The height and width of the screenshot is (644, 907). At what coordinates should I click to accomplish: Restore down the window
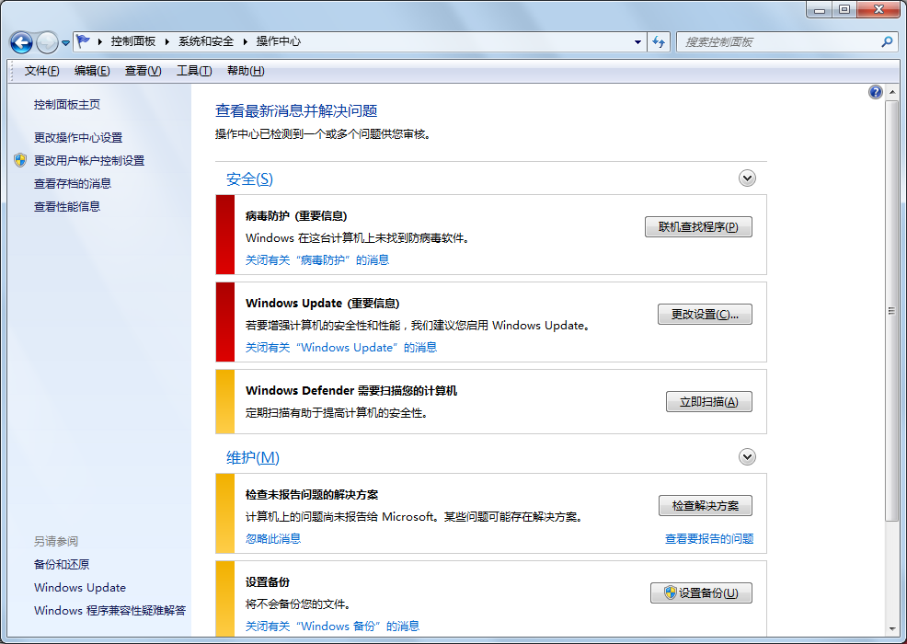[844, 9]
